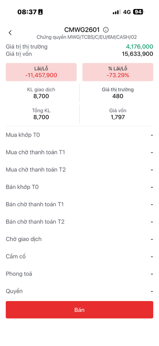Screen dimensions: 159x346
Task: Tap the back arrow icon
Action: tap(10, 33)
